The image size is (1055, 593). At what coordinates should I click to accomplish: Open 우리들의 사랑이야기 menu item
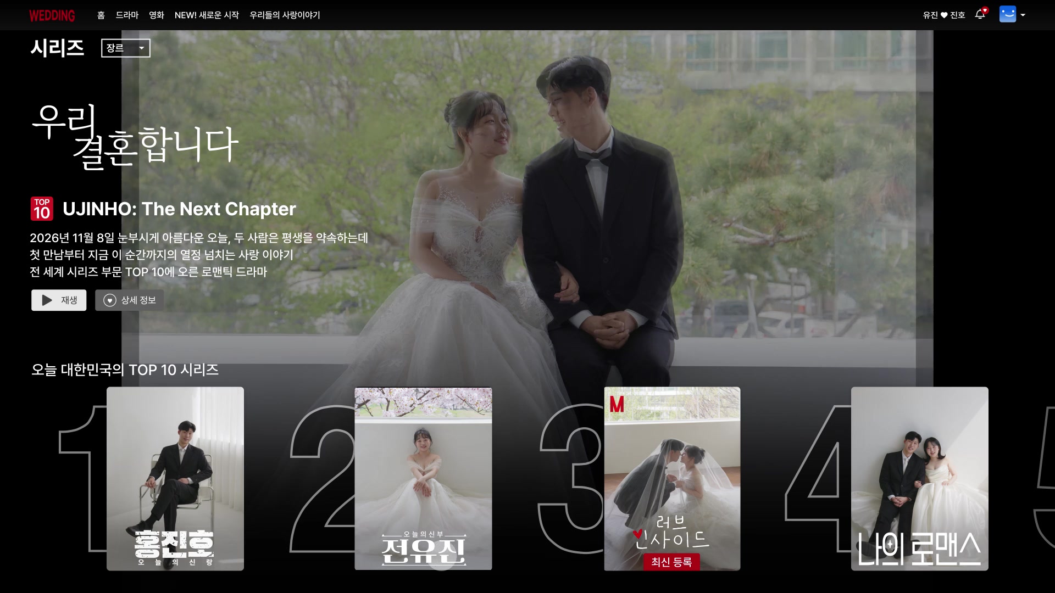coord(285,15)
